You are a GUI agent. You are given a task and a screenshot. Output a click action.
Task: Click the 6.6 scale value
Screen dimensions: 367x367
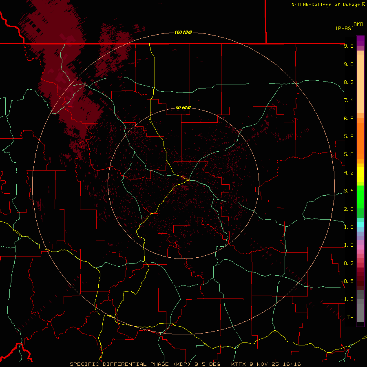click(x=349, y=118)
